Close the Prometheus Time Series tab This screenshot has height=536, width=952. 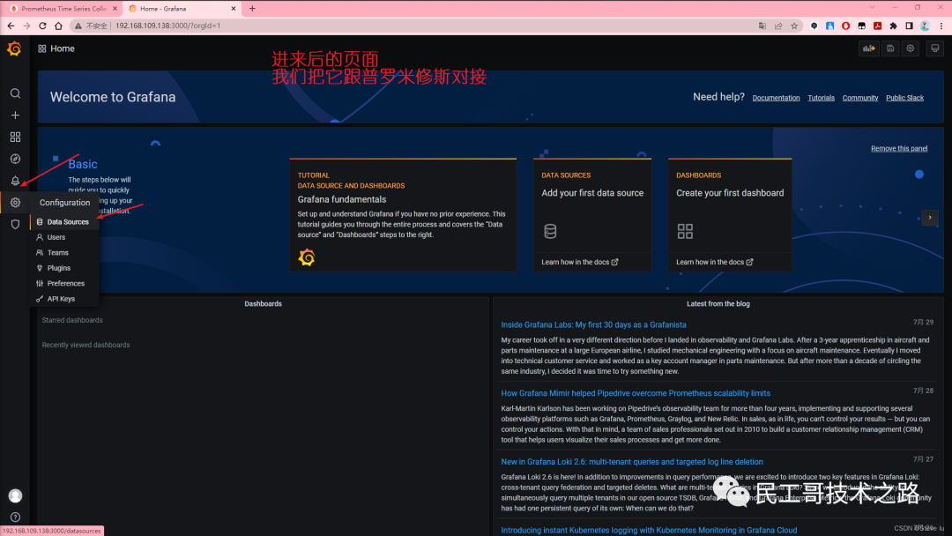pyautogui.click(x=115, y=9)
